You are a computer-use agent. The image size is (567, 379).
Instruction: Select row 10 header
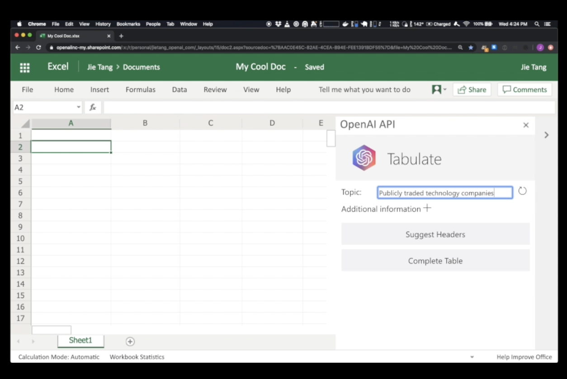20,238
